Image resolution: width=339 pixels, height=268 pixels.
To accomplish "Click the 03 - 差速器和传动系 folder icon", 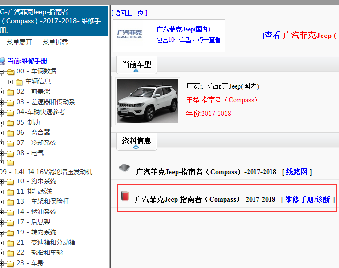I will (10, 102).
